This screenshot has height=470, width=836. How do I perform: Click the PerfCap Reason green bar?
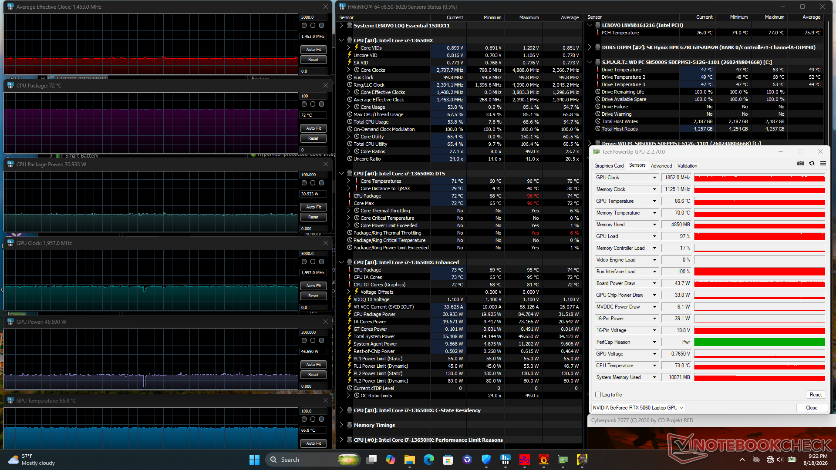[759, 342]
